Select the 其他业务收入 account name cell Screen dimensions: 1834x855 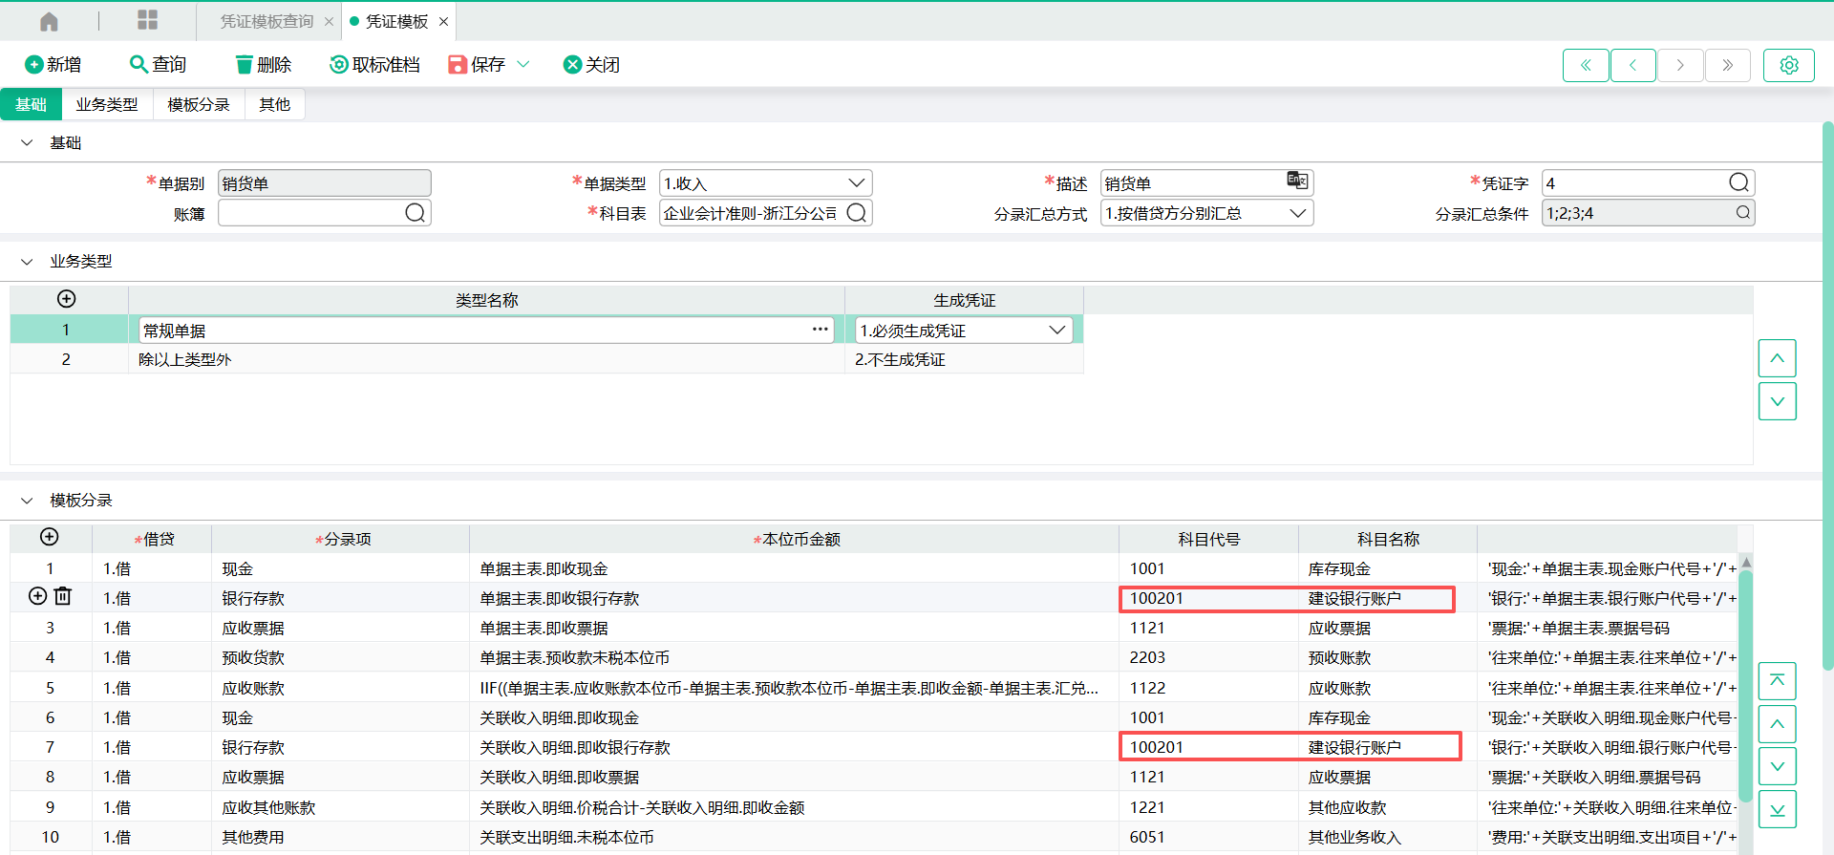1387,837
